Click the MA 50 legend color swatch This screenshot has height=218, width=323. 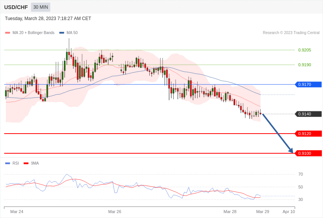pyautogui.click(x=62, y=33)
